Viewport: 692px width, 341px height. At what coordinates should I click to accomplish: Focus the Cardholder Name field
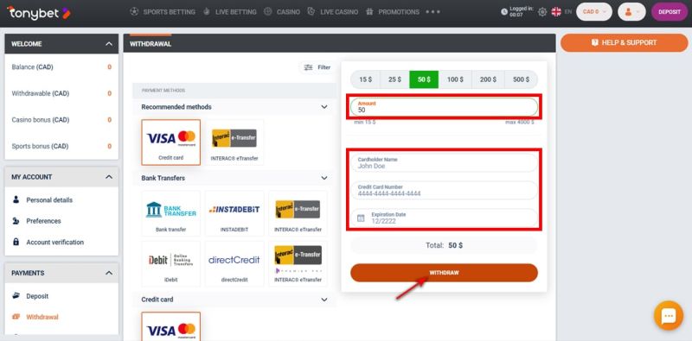[444, 162]
